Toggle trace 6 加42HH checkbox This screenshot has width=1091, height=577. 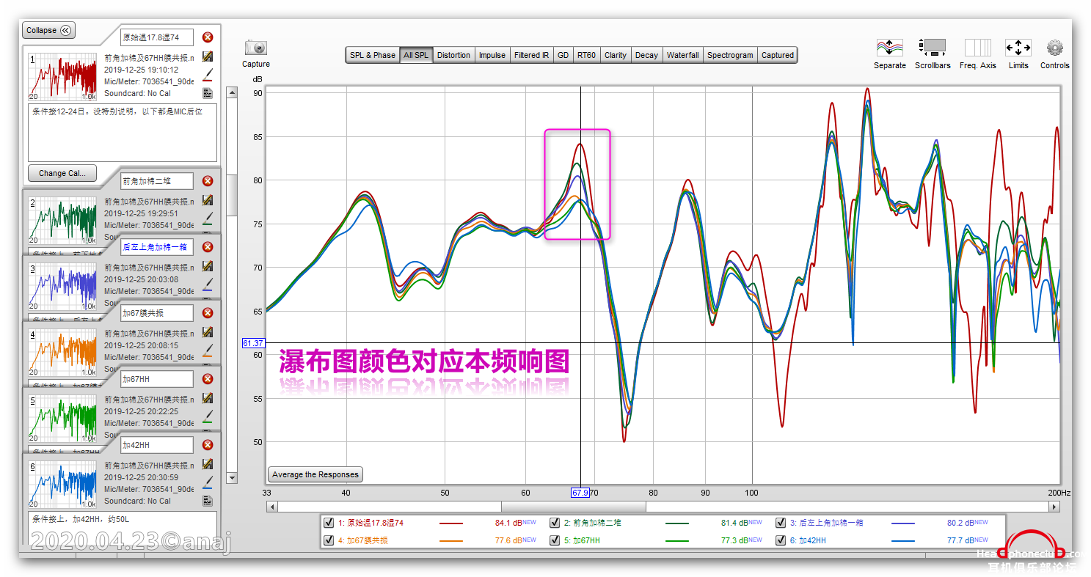[781, 540]
